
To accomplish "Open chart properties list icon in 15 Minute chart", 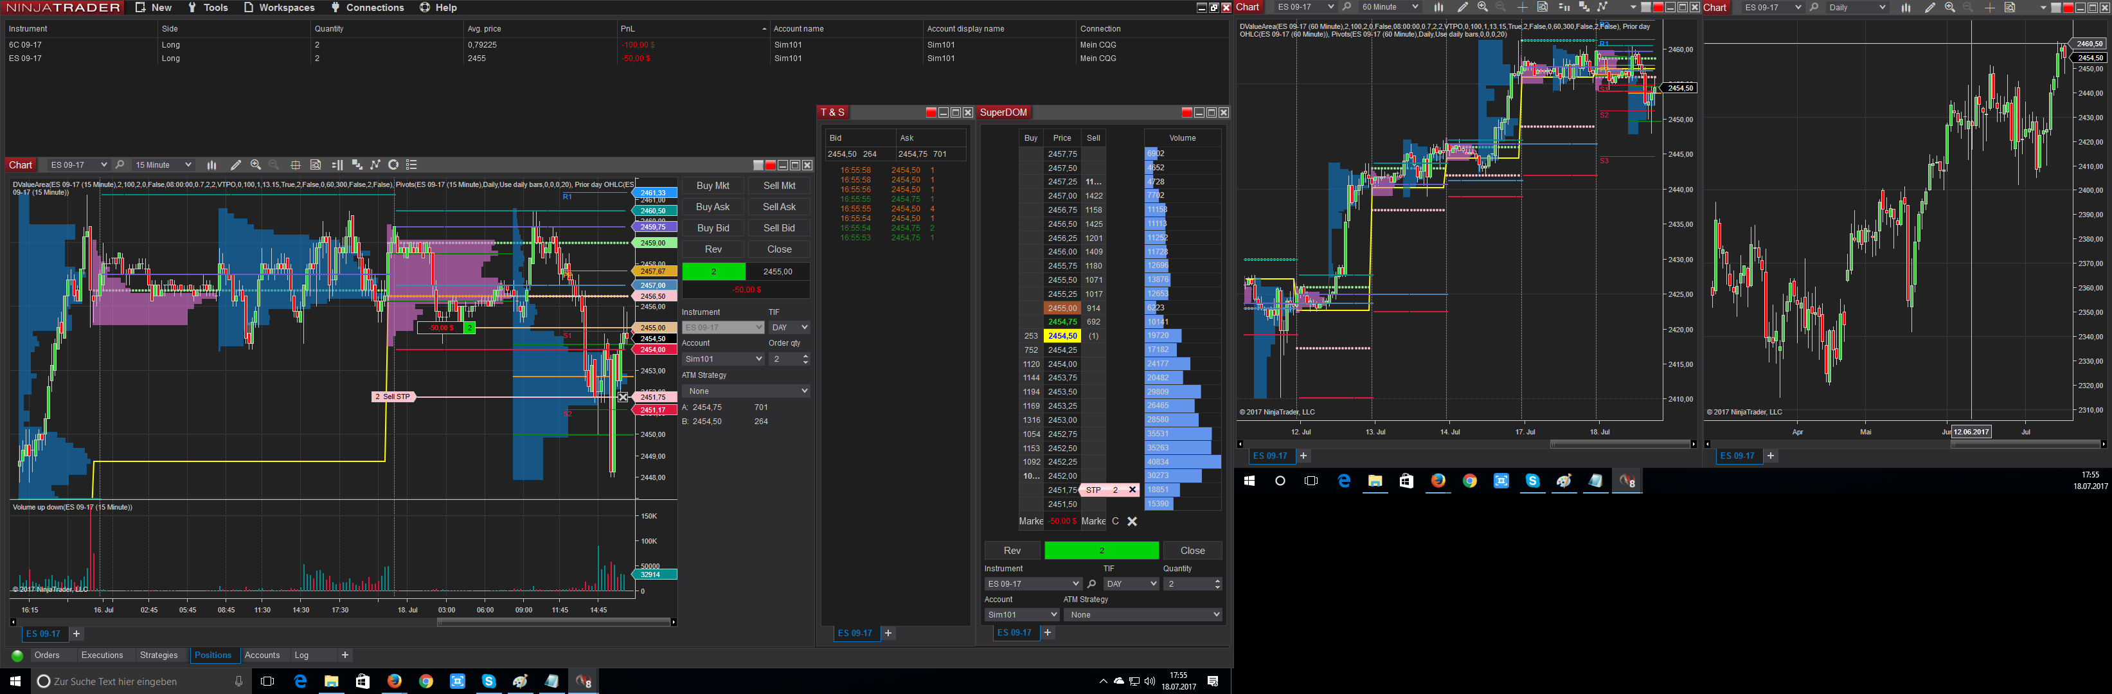I will 413,165.
